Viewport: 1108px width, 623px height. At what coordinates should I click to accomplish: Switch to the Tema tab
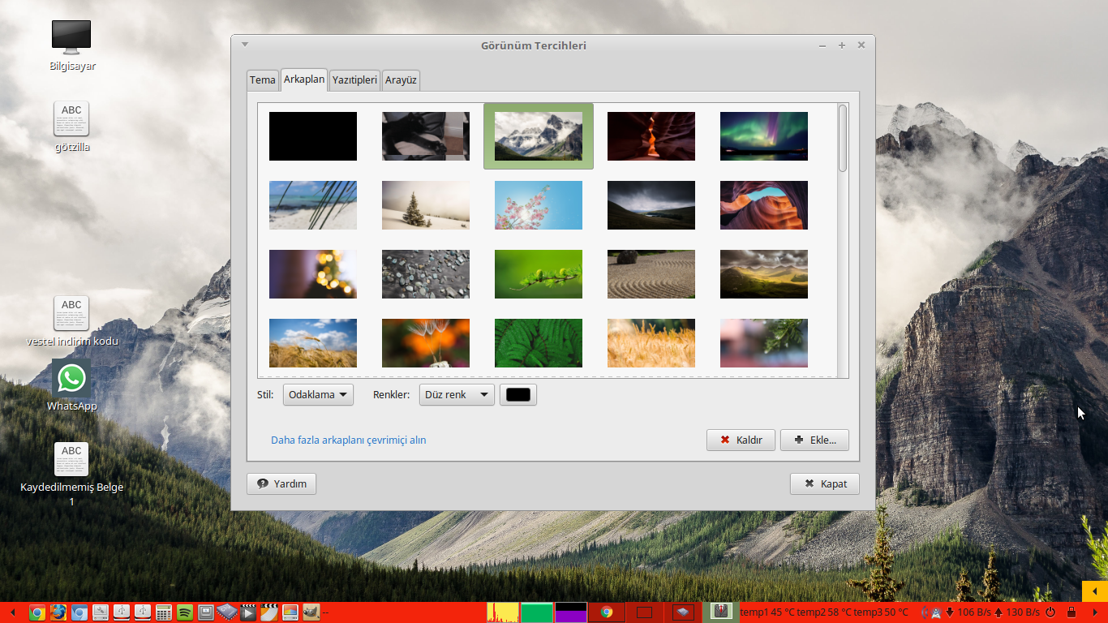[262, 79]
